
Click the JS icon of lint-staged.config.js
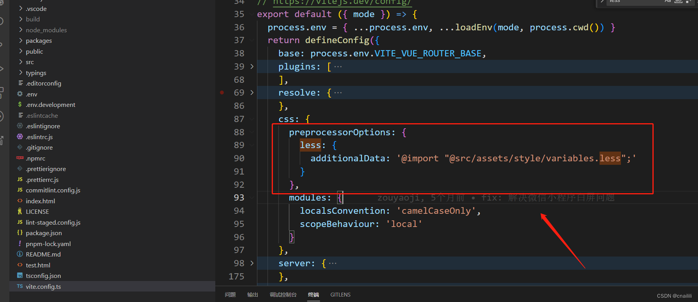click(x=20, y=222)
